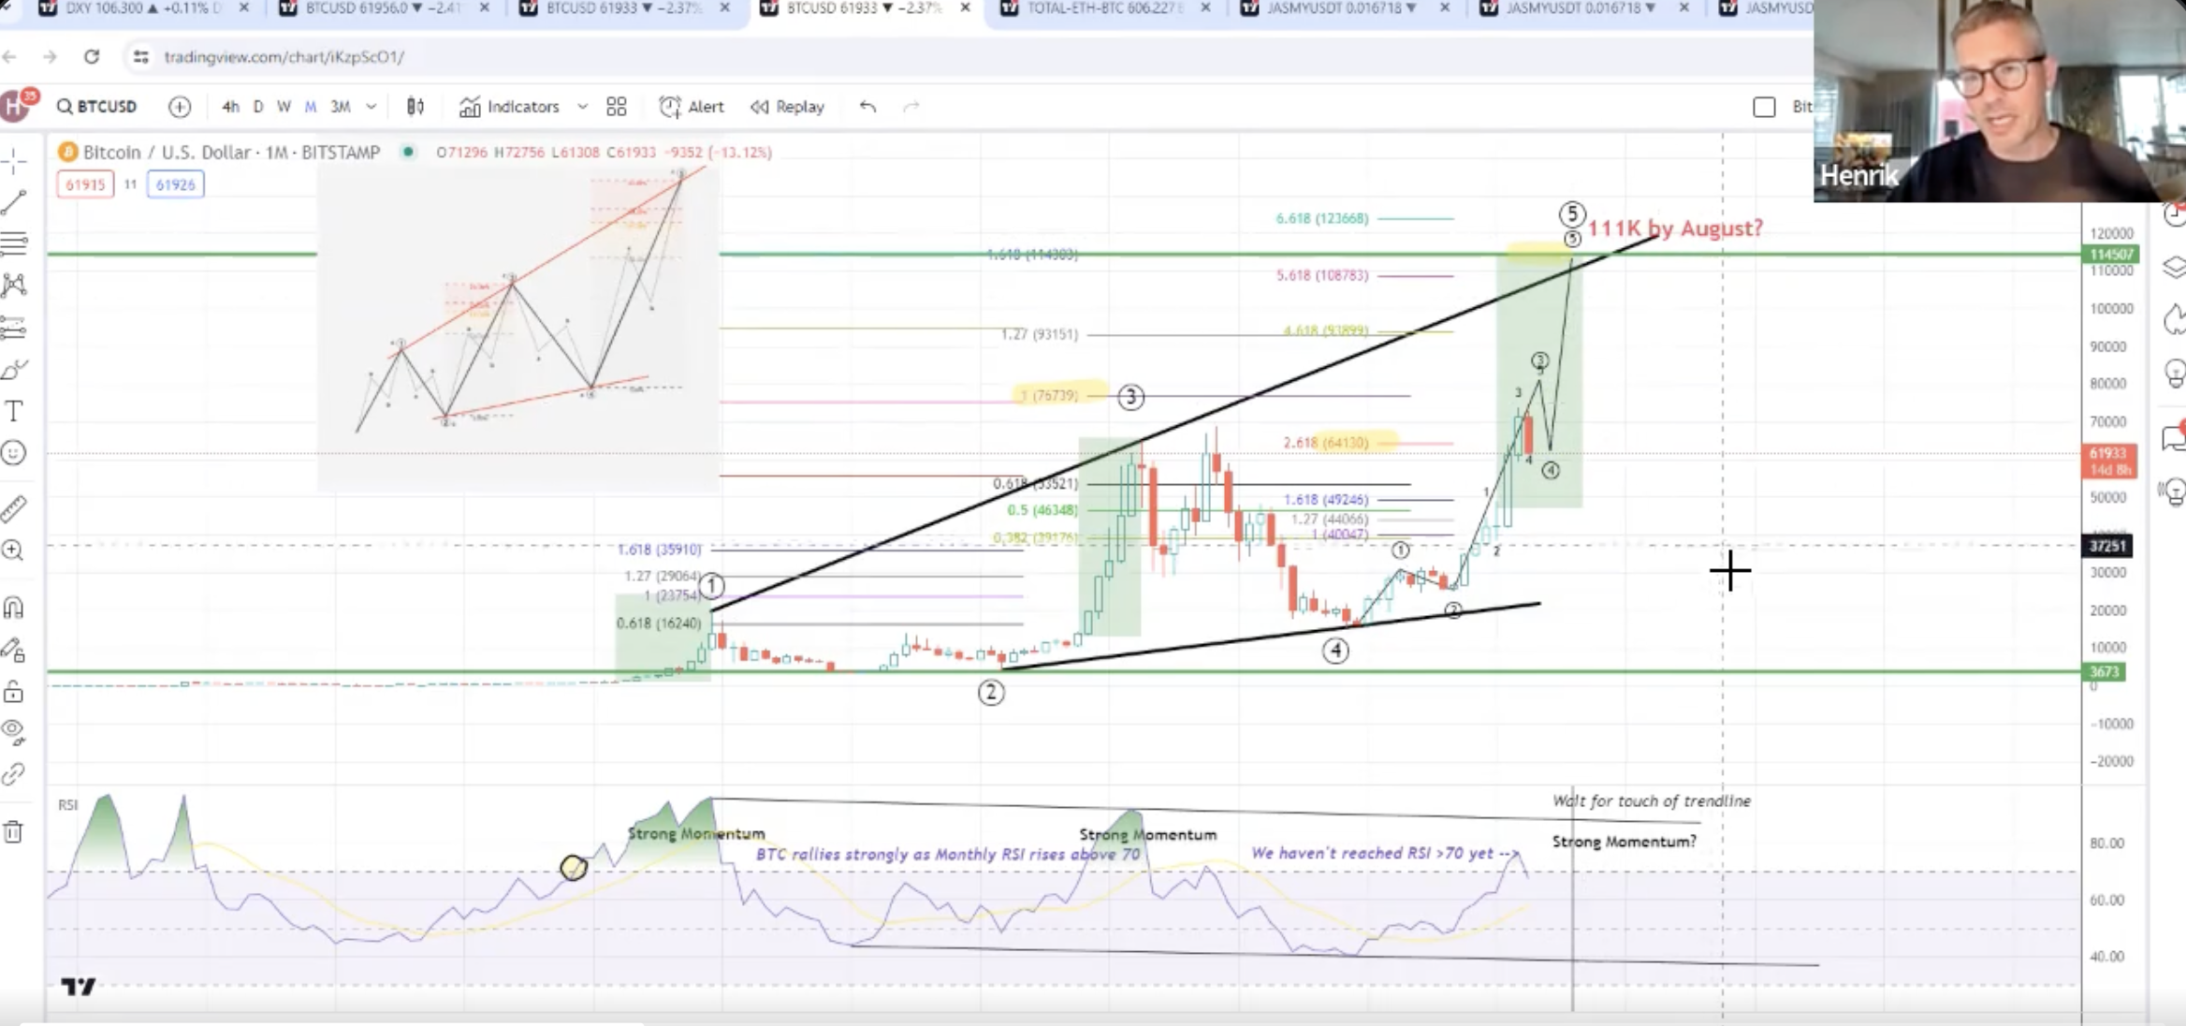The width and height of the screenshot is (2186, 1026).
Task: Expand the timeframe interval dropdown arrow
Action: [x=372, y=107]
